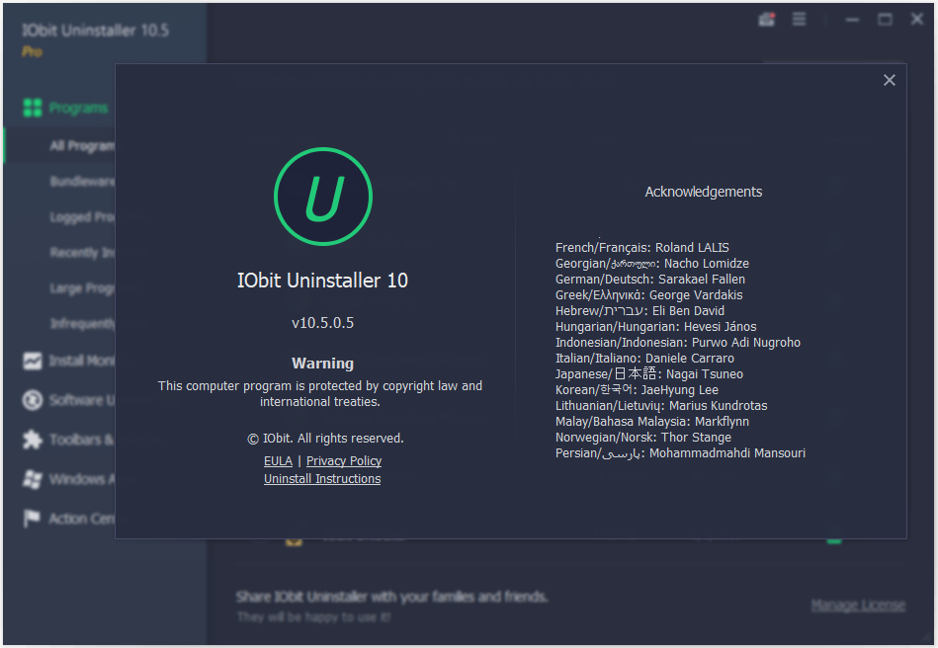
Task: Click the Toolbars & Plug-ins puzzle icon
Action: 33,440
